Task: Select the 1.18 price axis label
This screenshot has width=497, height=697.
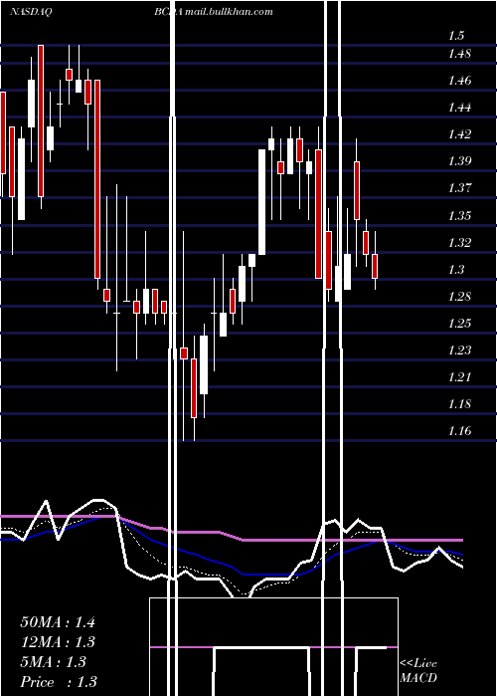Action: [459, 404]
